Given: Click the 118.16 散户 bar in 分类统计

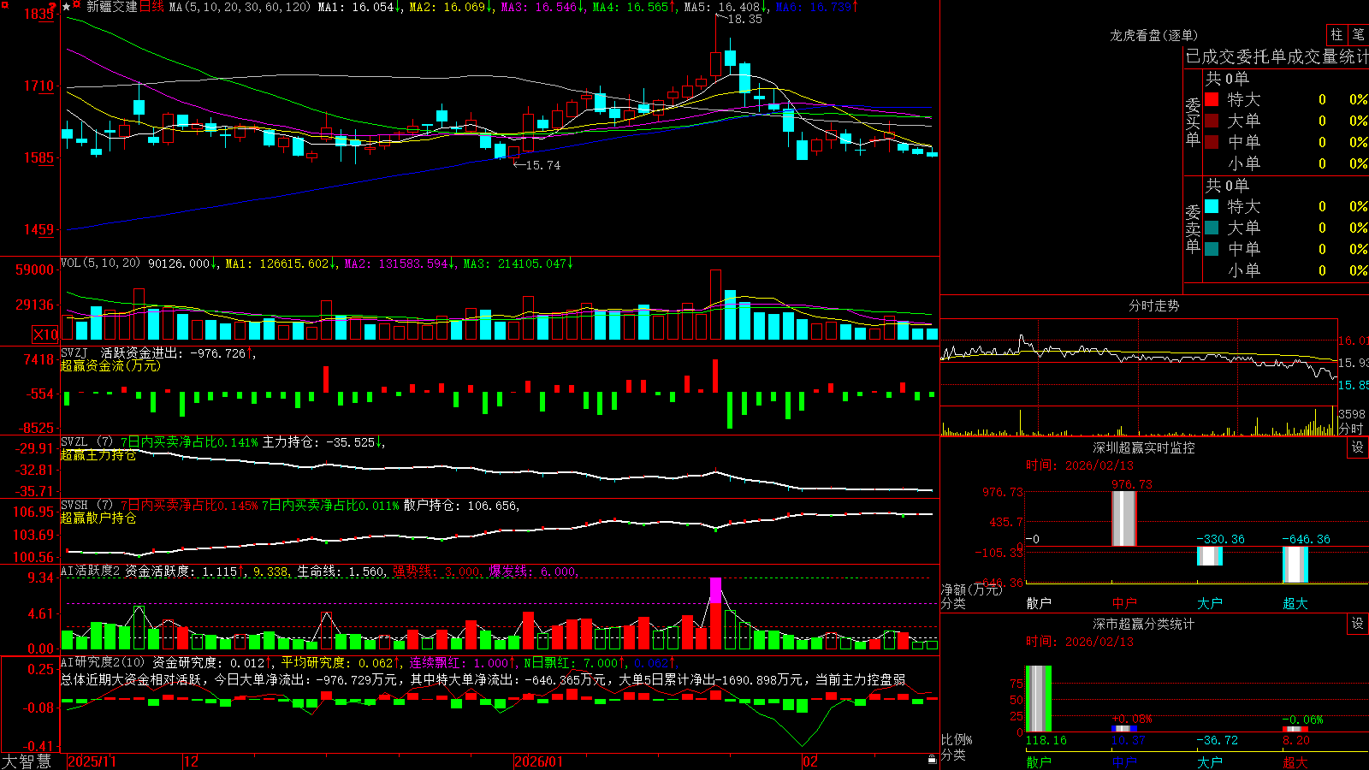Looking at the screenshot, I should click(1039, 699).
